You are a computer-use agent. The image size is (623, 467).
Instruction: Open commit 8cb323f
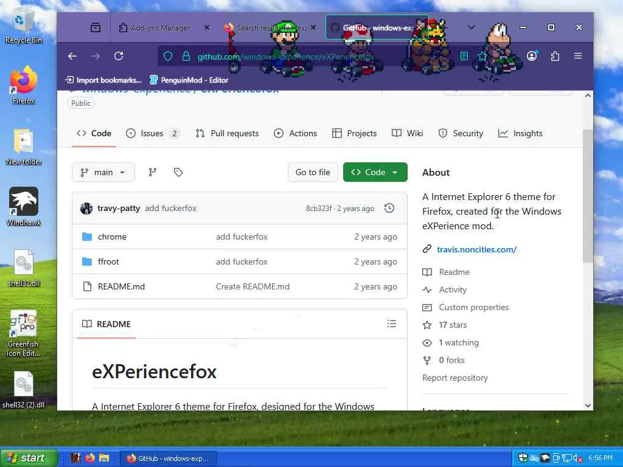tap(319, 209)
